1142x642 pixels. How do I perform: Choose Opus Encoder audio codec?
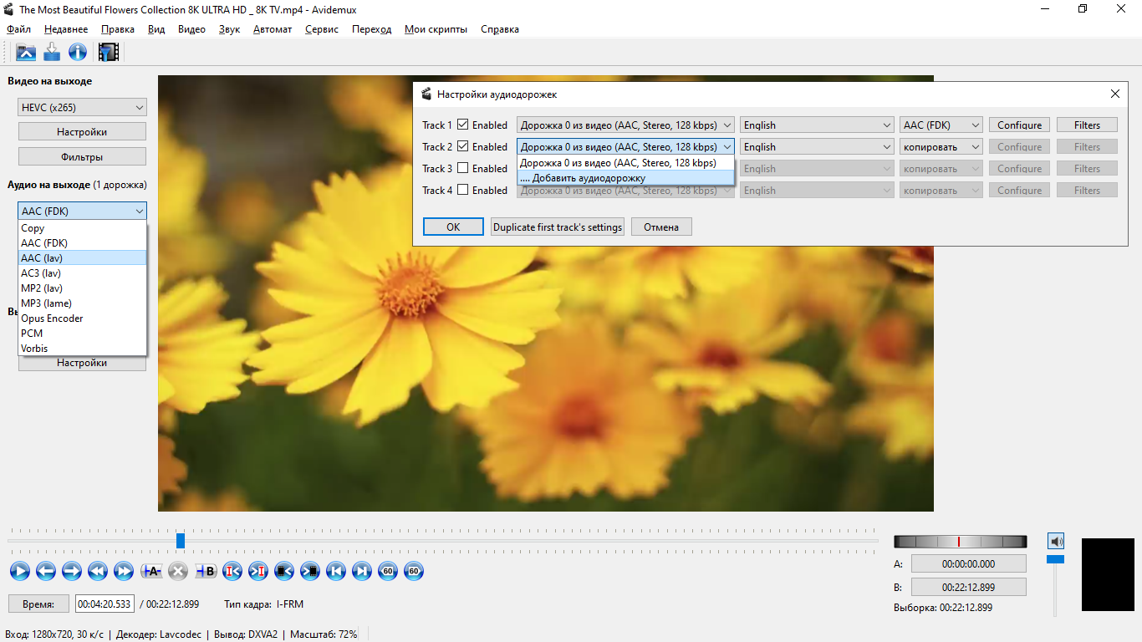(82, 318)
